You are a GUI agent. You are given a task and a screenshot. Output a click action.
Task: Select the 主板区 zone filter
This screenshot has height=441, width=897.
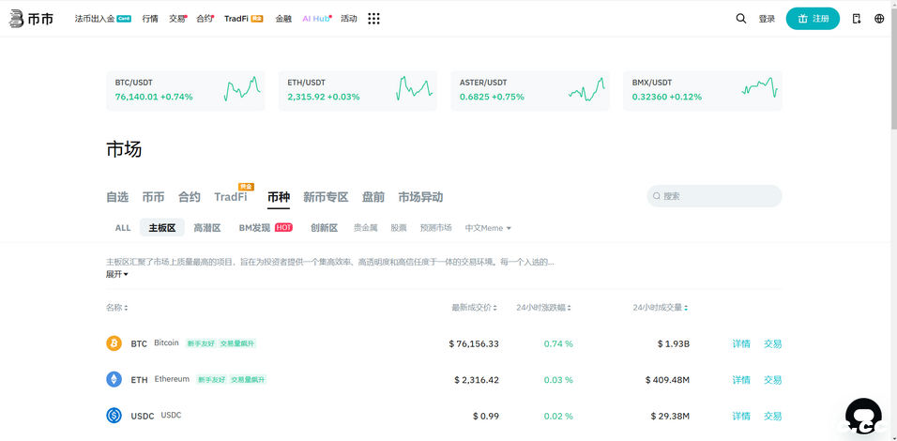click(162, 228)
